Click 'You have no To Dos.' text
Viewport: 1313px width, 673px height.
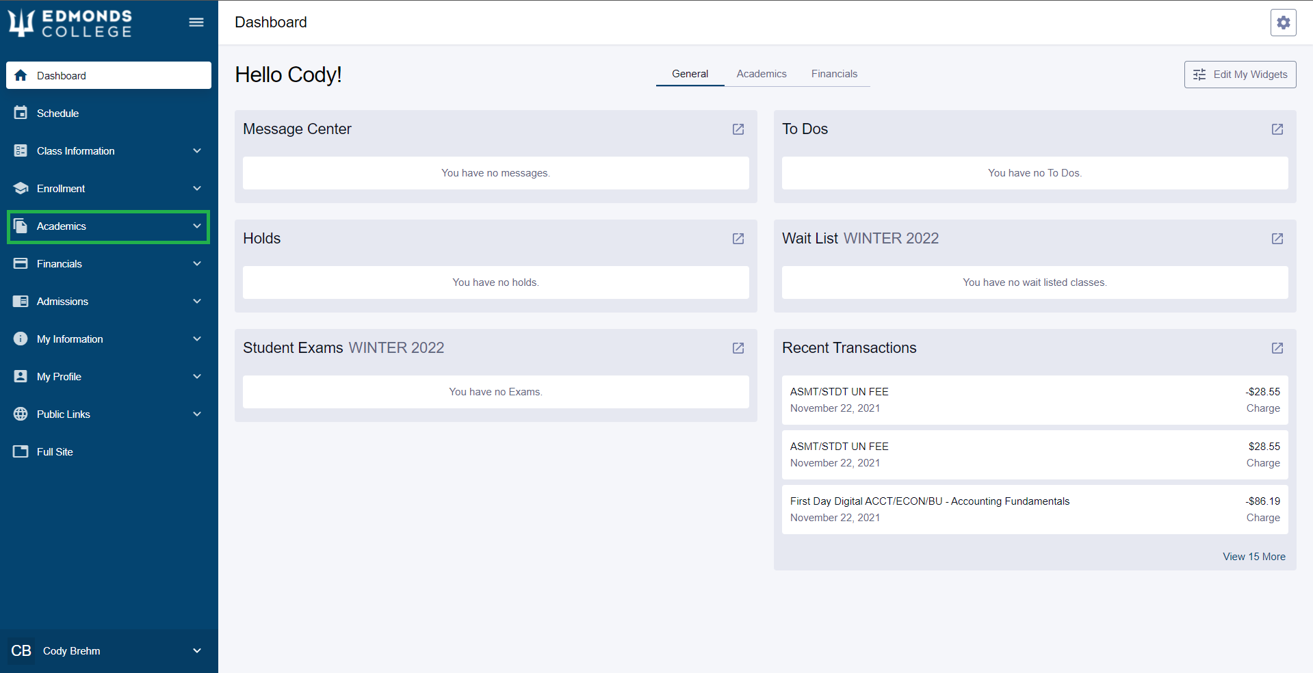(x=1035, y=173)
